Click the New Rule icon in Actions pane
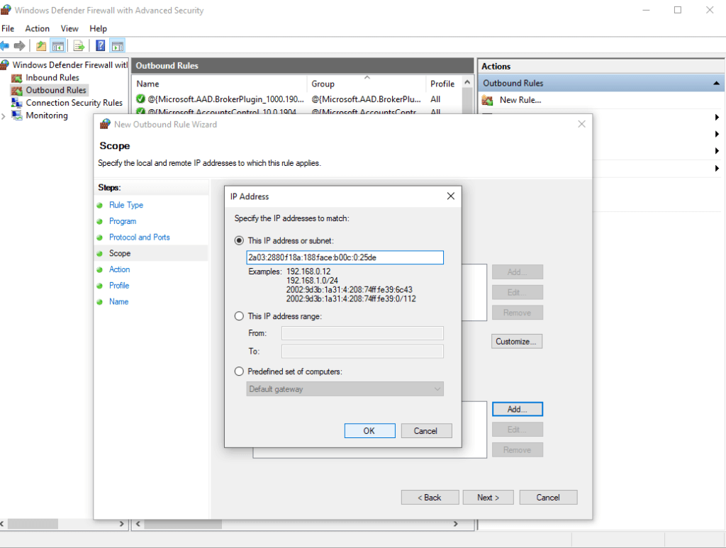 487,100
